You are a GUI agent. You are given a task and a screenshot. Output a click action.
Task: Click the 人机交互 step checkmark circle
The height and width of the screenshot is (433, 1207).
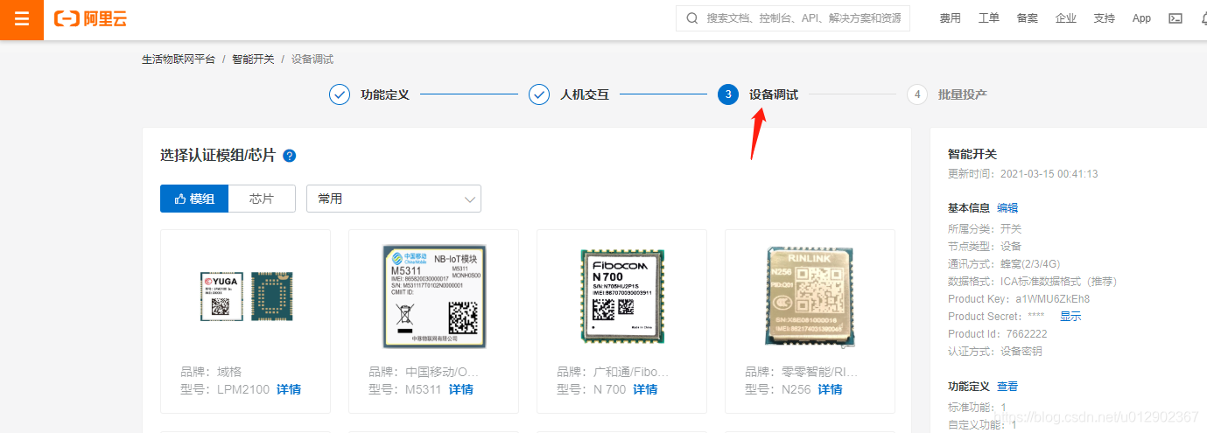[x=539, y=94]
